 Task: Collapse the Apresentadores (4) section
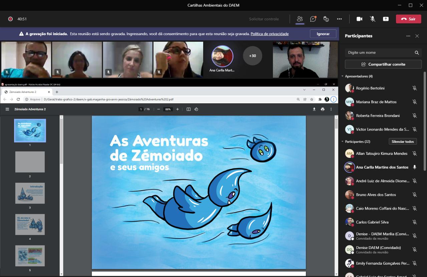click(x=343, y=76)
